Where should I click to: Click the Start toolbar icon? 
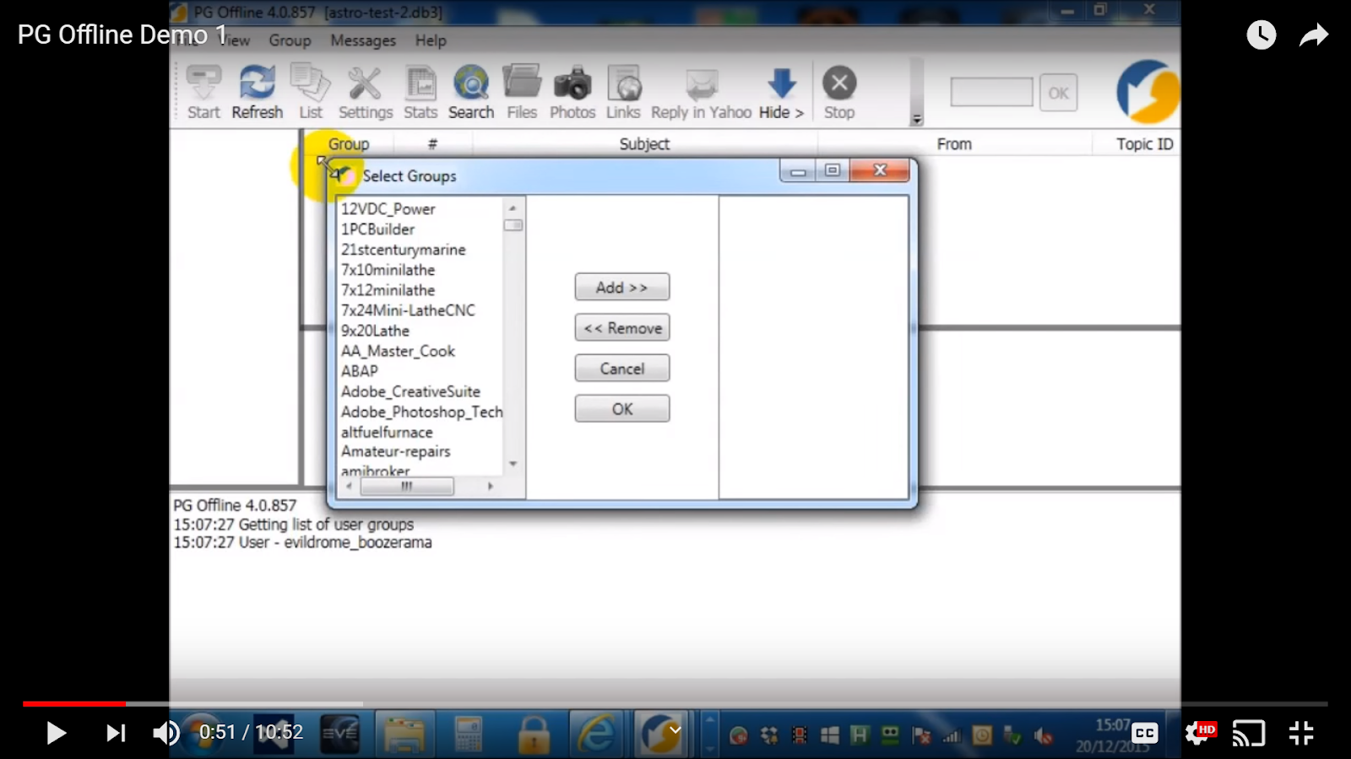tap(203, 92)
